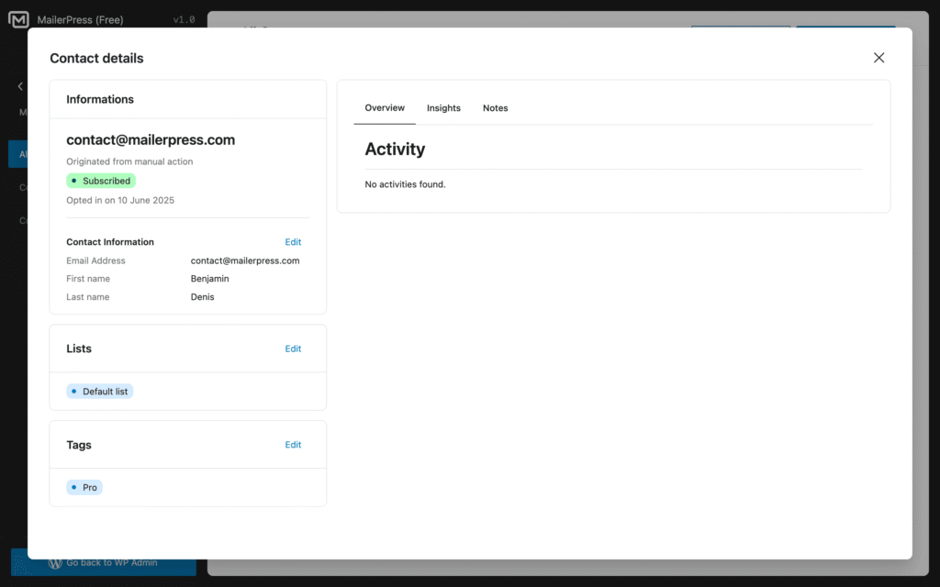Click the Activity heading
The height and width of the screenshot is (587, 940).
[x=395, y=149]
